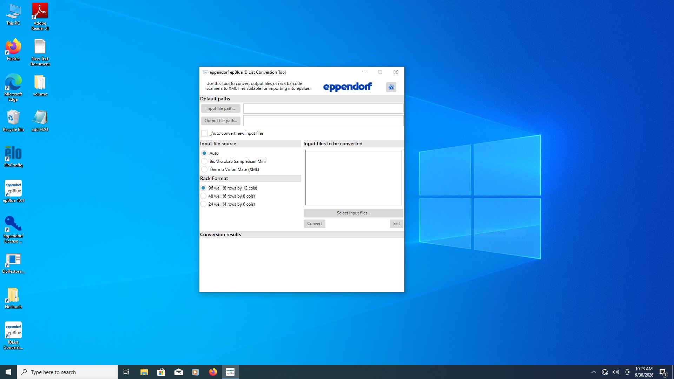The width and height of the screenshot is (674, 379).
Task: Click the Output file path button
Action: click(x=221, y=121)
